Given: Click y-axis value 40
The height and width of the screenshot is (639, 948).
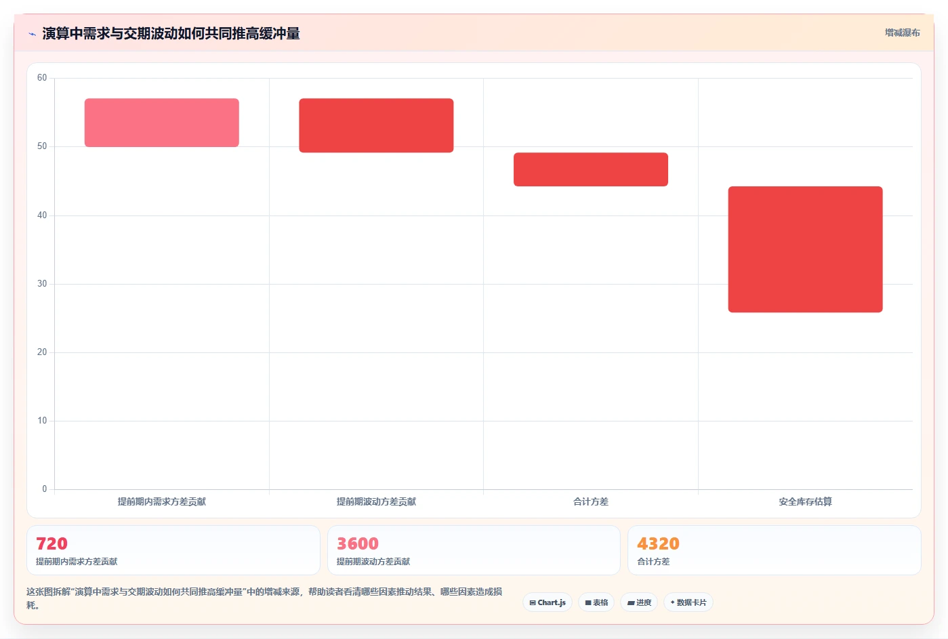Looking at the screenshot, I should tap(42, 215).
